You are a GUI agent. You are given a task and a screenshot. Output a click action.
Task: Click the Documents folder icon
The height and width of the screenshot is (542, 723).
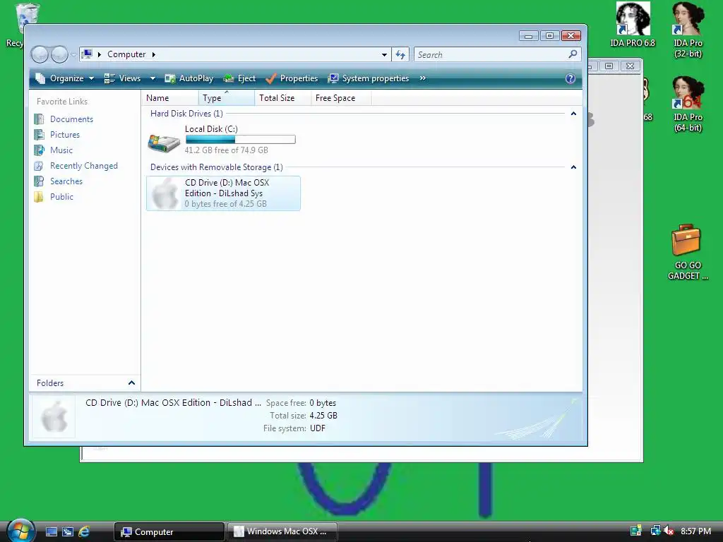point(40,119)
